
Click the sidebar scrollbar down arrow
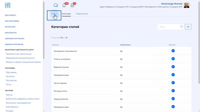pos(44,111)
